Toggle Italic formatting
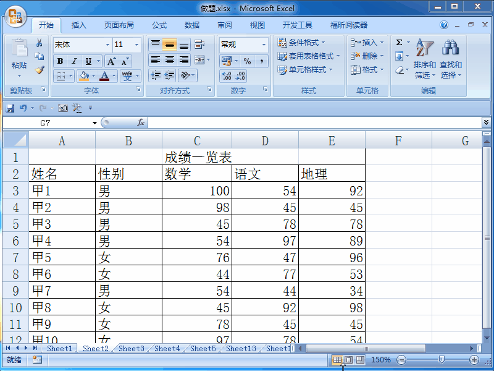The image size is (494, 371). [74, 61]
